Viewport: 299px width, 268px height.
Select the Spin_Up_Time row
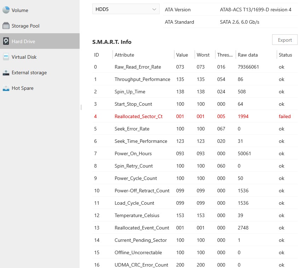tap(195, 92)
